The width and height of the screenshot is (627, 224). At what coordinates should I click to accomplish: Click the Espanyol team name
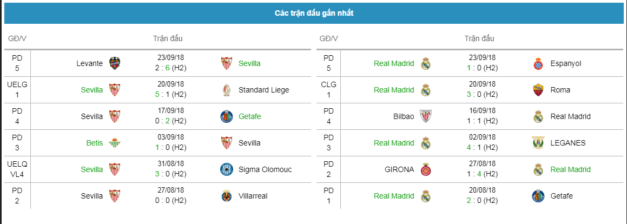click(x=565, y=63)
